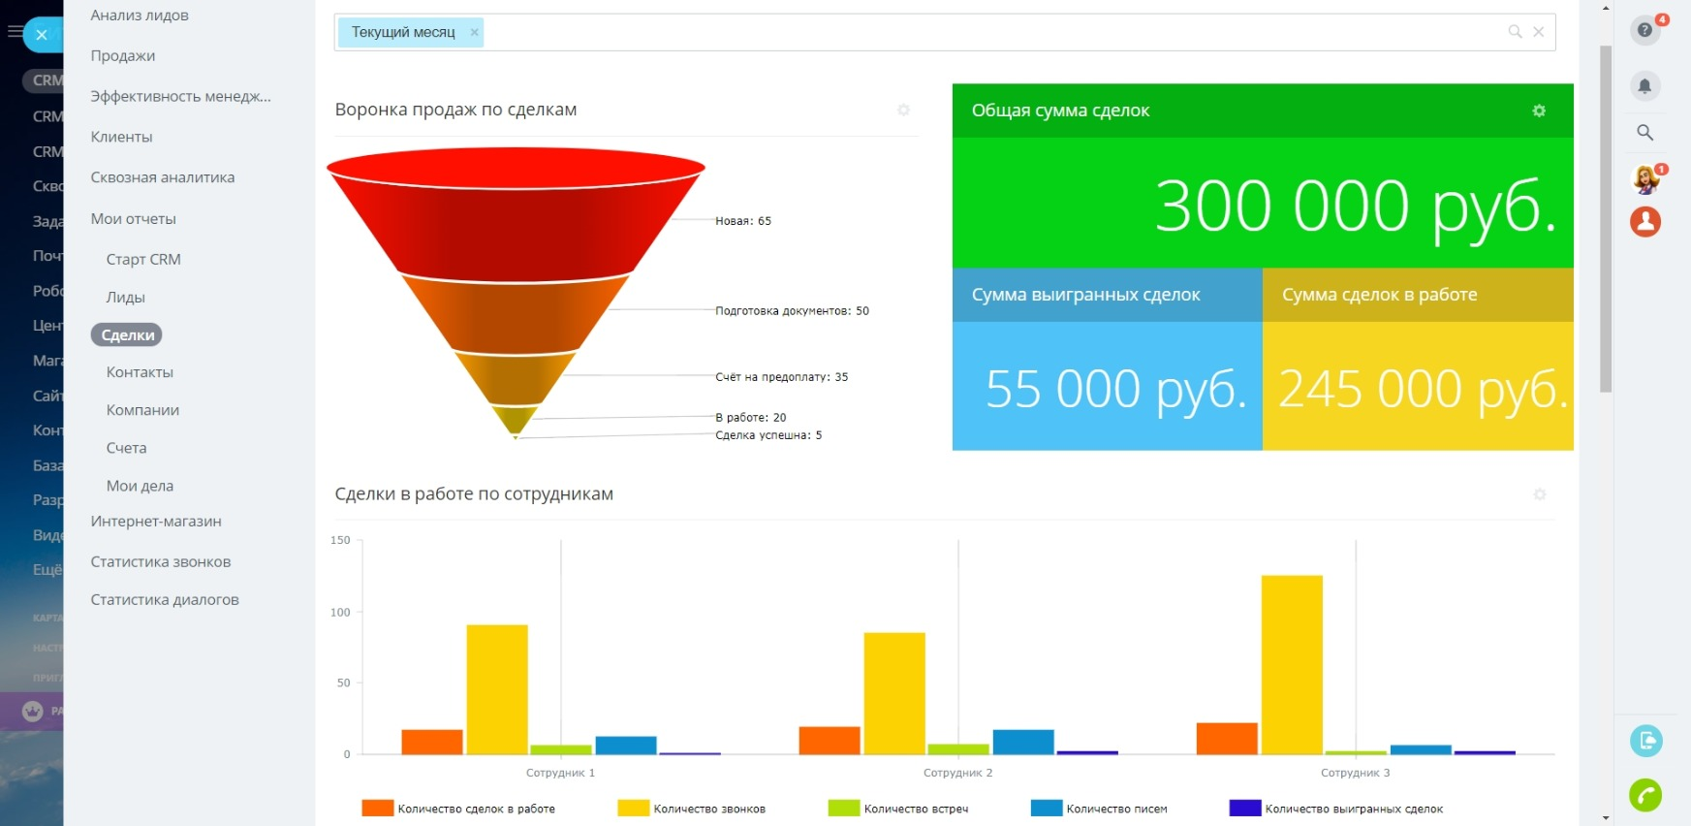
Task: Select Лиды report in sidebar
Action: coord(126,298)
